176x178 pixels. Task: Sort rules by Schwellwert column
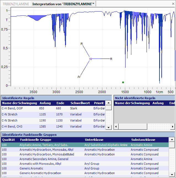(x=78, y=103)
